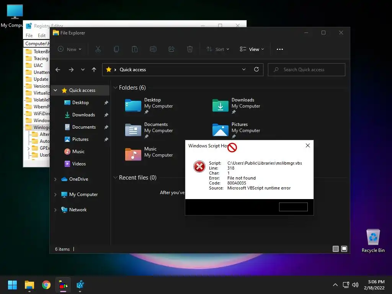Collapse the Recent files (0) group
The image size is (392, 294).
click(115, 178)
